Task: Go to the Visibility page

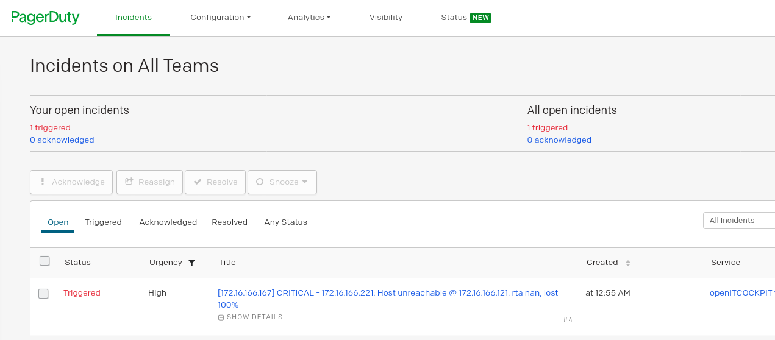Action: [x=386, y=18]
